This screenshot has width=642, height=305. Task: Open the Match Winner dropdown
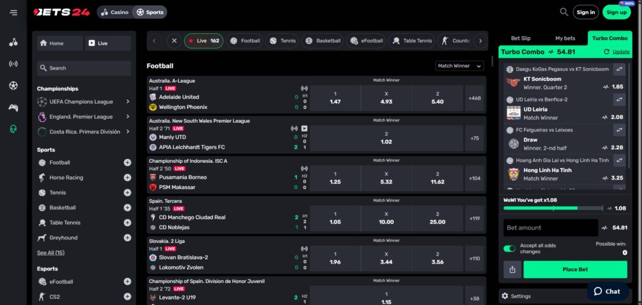click(460, 66)
